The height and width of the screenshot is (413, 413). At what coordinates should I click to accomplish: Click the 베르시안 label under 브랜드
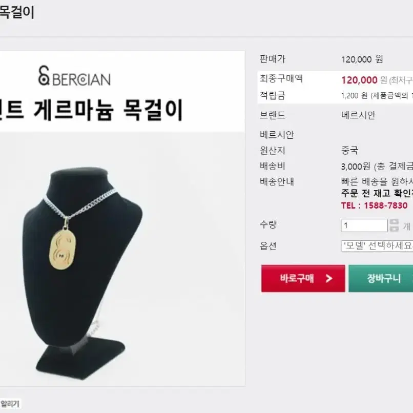pyautogui.click(x=277, y=135)
